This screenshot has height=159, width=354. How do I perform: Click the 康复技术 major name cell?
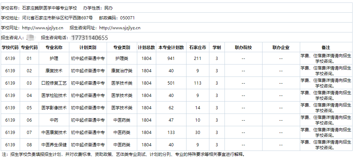point(54,71)
